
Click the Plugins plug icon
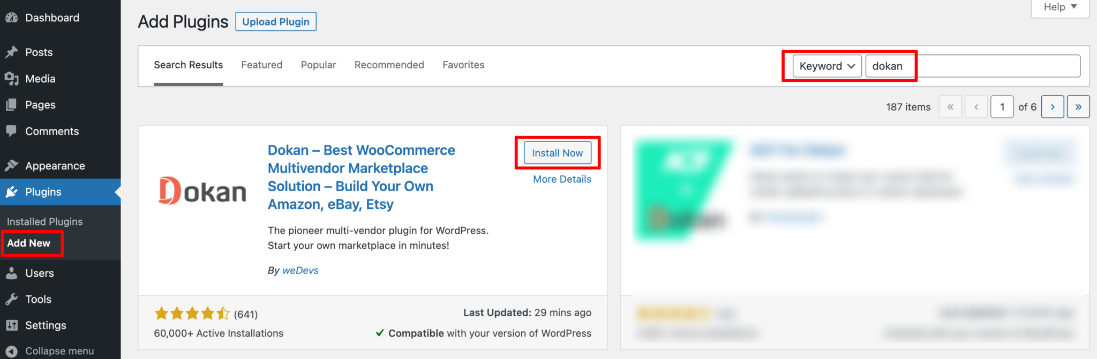12,192
